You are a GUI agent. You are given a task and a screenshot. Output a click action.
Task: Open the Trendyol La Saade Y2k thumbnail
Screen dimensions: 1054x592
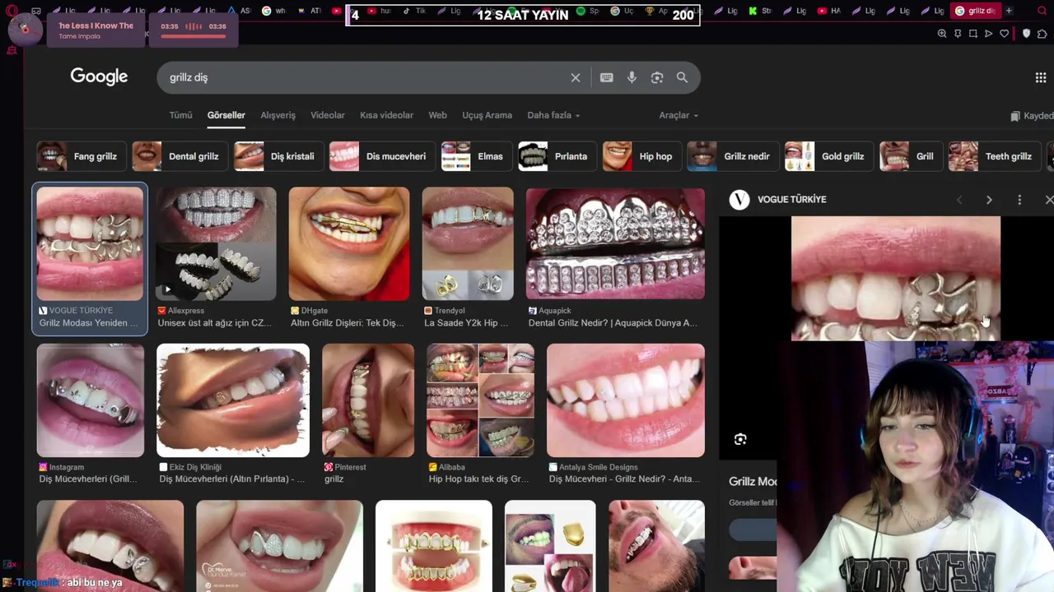(468, 243)
